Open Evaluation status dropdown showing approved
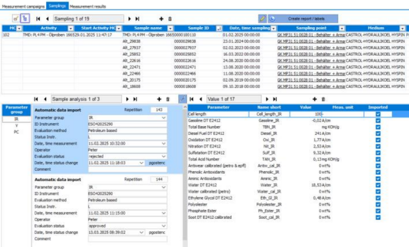The width and height of the screenshot is (409, 247). [x=164, y=226]
